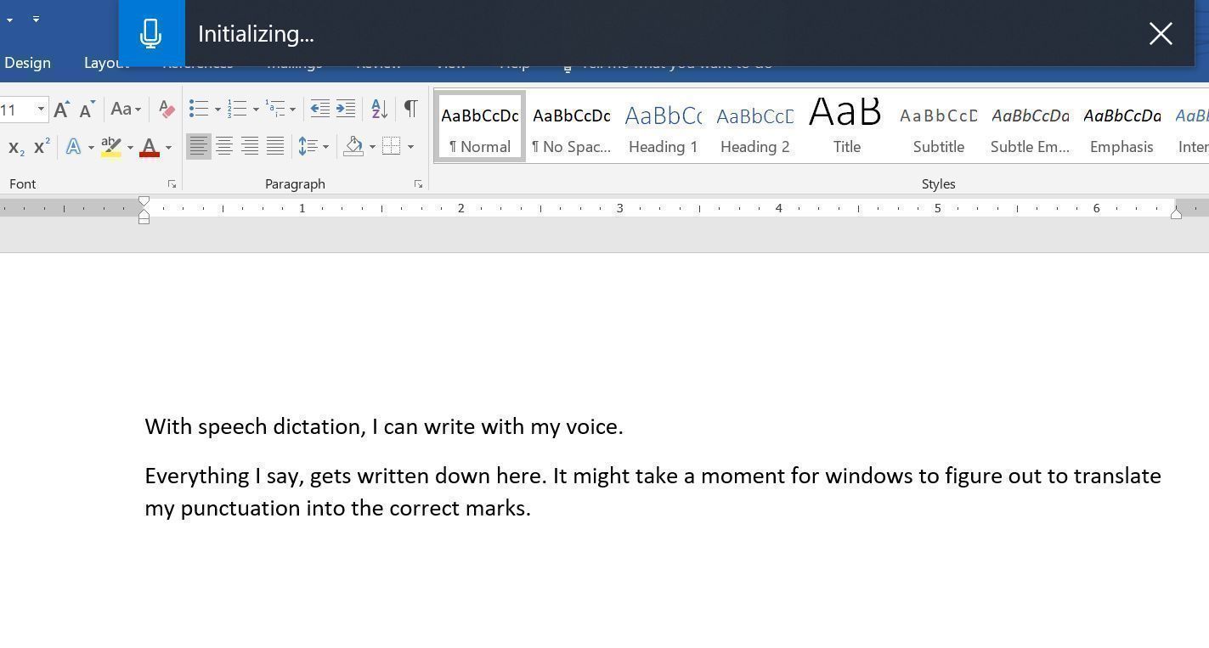Open Text Effects and Typography
1209x648 pixels.
coord(75,147)
